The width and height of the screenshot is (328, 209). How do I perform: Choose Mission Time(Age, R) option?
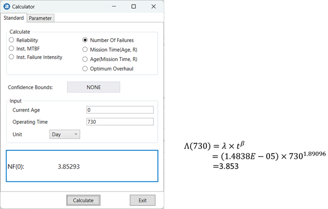(x=85, y=50)
